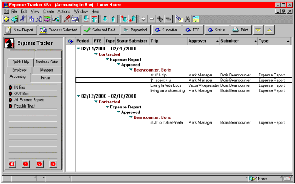Switch to the Manager tab
295x184 pixels.
pos(47,70)
